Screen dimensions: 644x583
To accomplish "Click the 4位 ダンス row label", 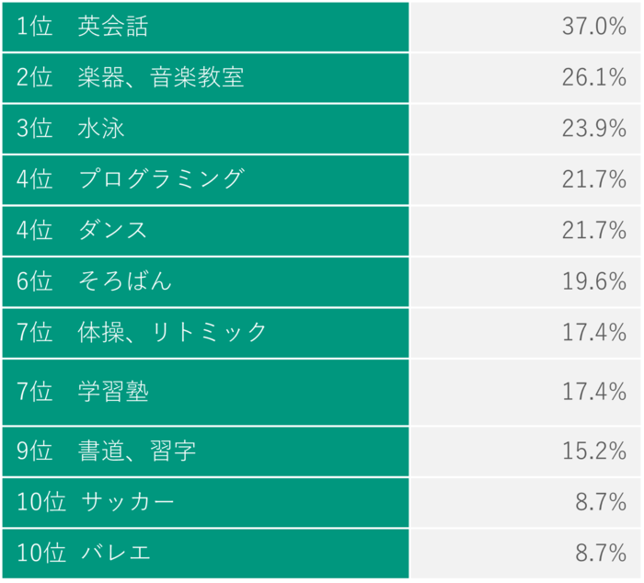I will tap(83, 230).
